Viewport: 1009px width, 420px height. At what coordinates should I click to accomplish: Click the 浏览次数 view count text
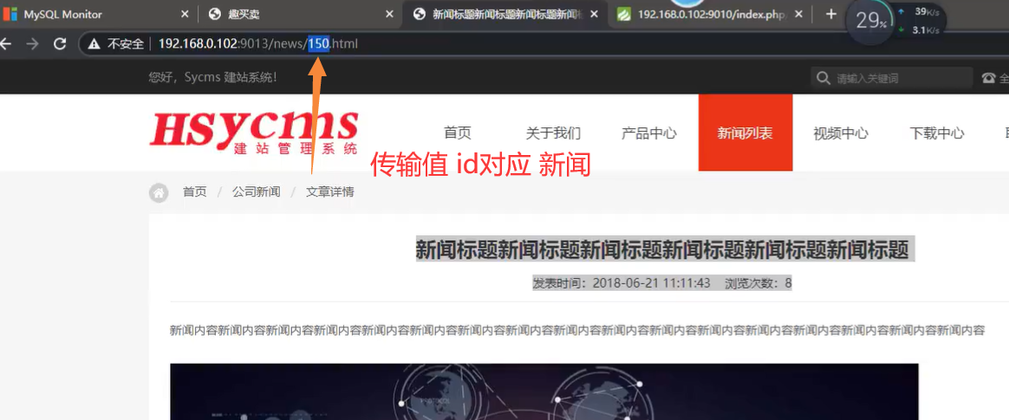coord(758,283)
